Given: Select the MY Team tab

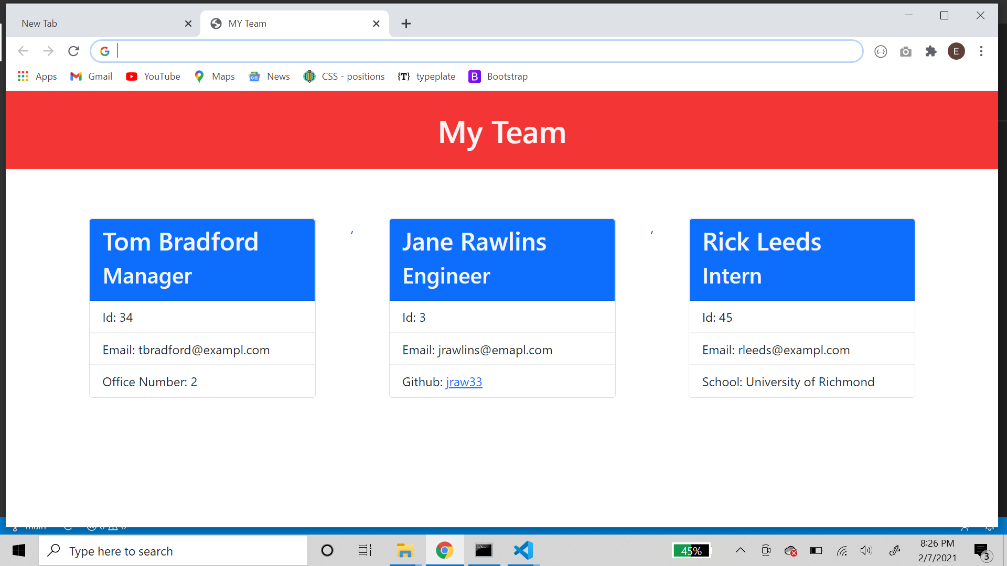Looking at the screenshot, I should coord(283,24).
